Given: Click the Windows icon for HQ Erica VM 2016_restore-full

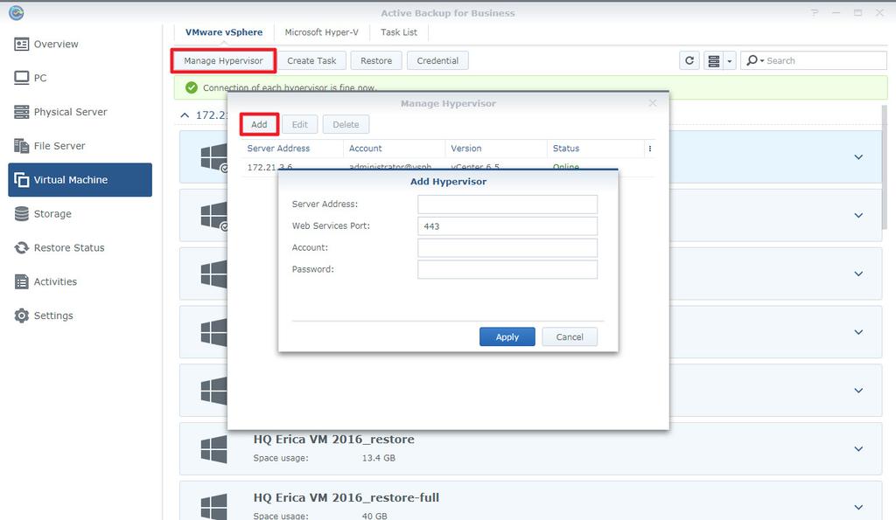Looking at the screenshot, I should pyautogui.click(x=213, y=506).
